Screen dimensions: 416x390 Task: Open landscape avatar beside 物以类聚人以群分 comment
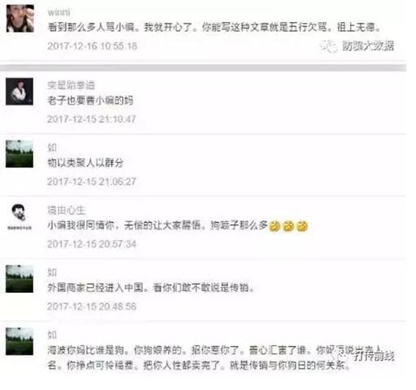(20, 153)
